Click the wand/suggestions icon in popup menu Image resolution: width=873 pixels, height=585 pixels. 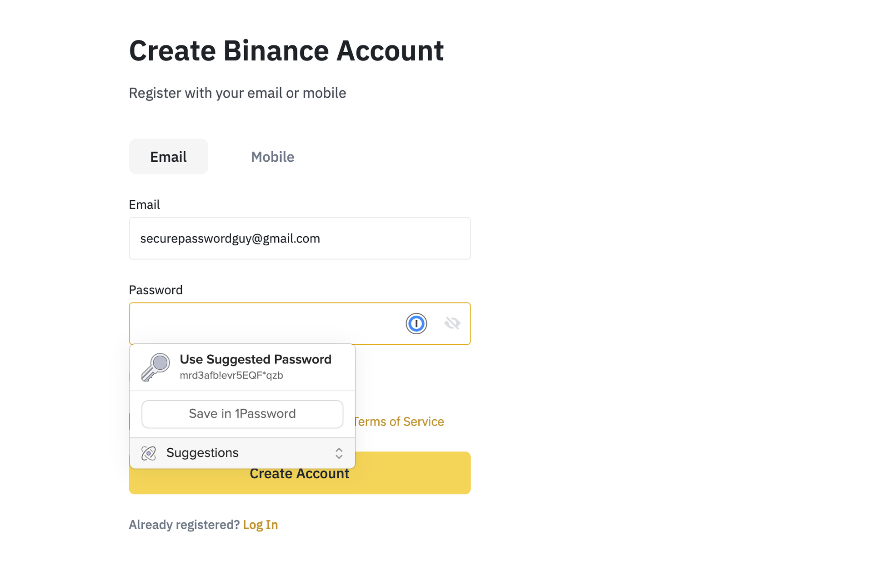149,452
